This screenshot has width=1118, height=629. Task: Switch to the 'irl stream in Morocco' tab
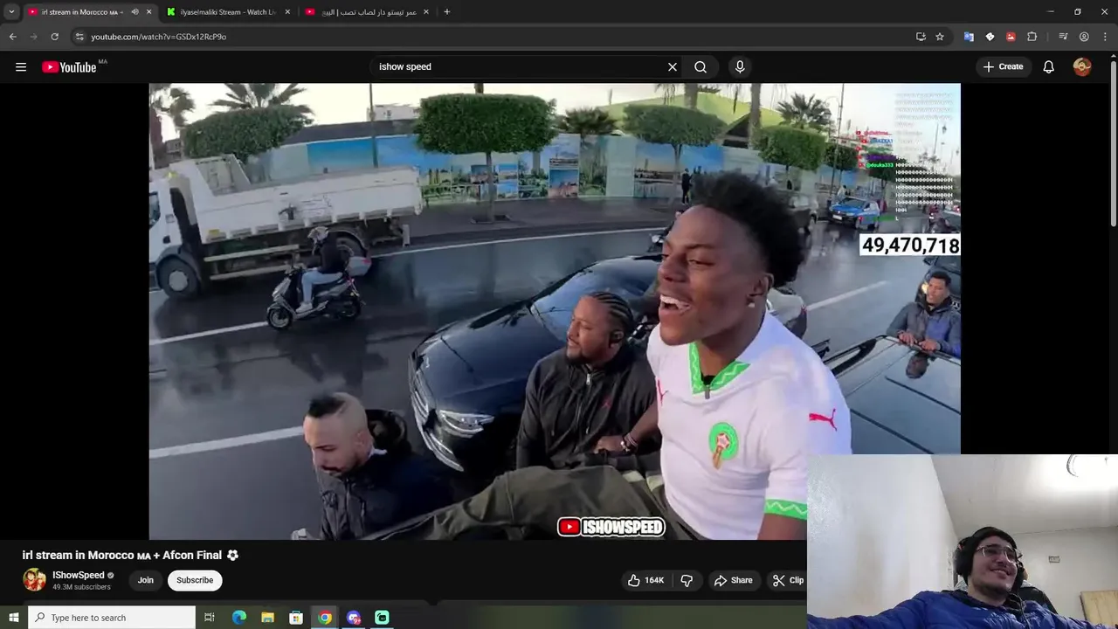coord(89,12)
